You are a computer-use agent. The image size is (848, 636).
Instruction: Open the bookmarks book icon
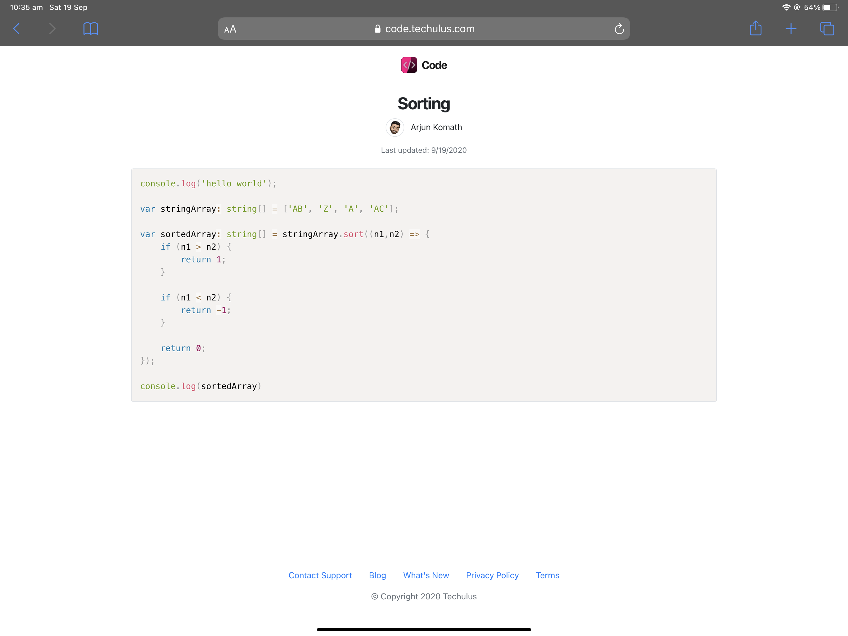click(90, 28)
